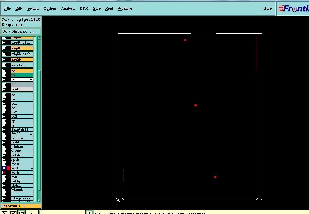Select the hydd layer name

22,142
